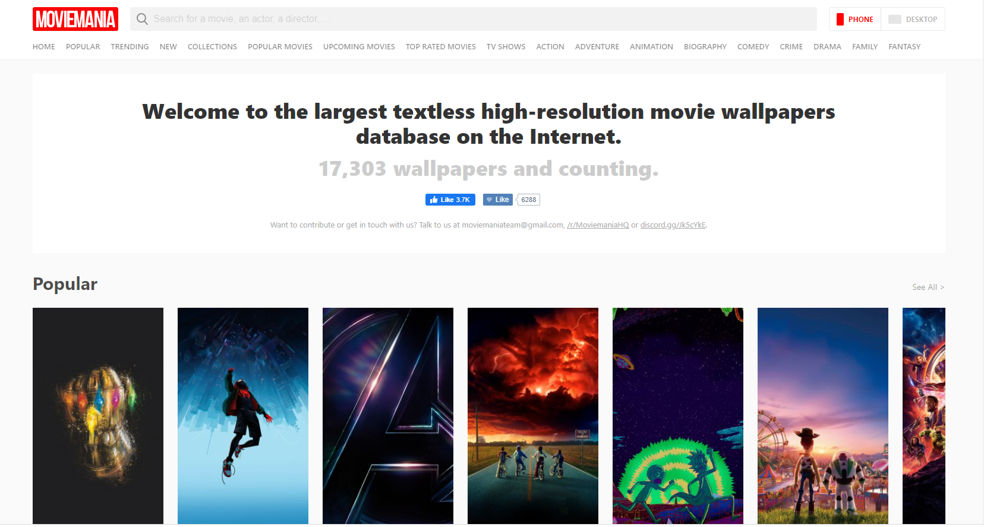Switch to DESKTOP wallpaper mode
984x527 pixels.
[913, 19]
